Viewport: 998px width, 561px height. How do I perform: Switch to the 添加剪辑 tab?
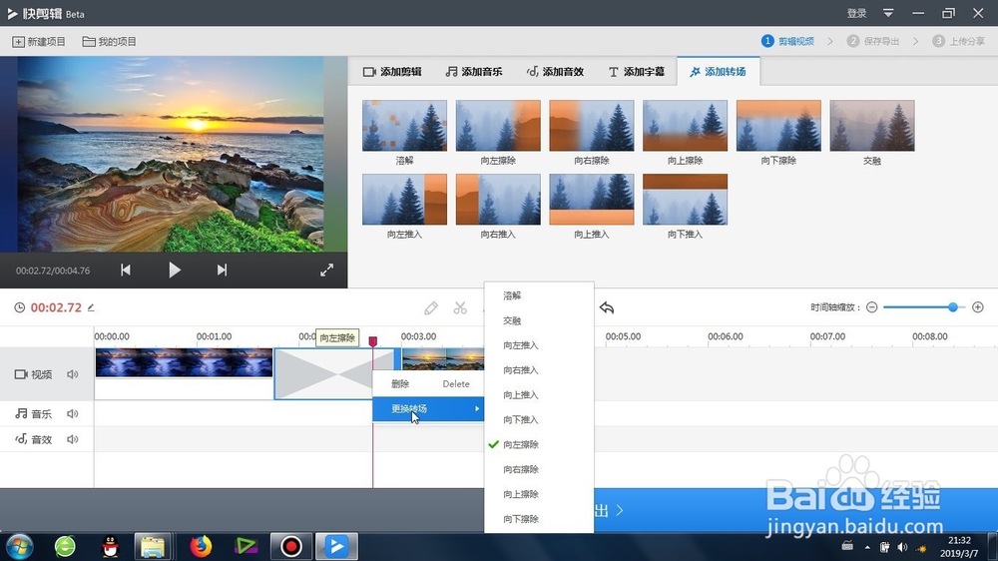(392, 71)
